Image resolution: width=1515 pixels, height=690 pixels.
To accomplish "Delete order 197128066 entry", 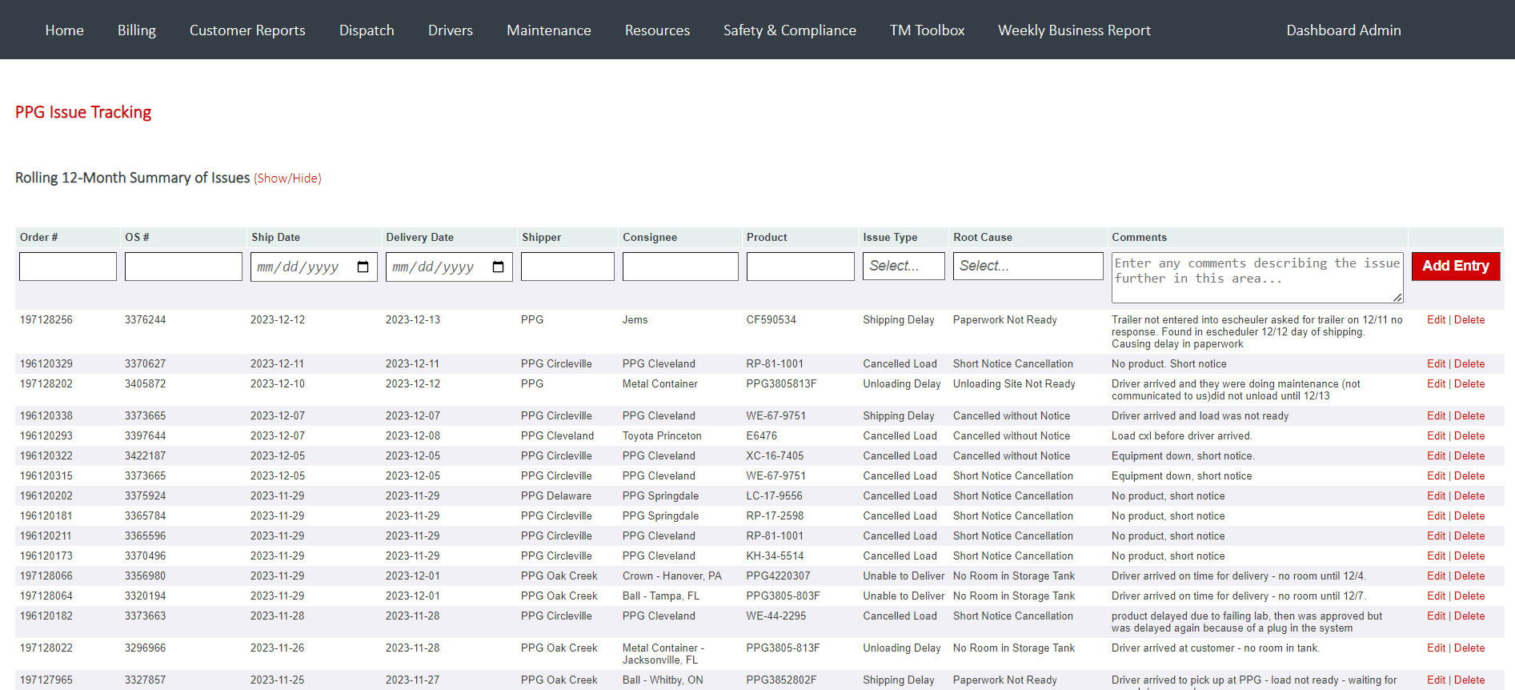I will tap(1469, 576).
